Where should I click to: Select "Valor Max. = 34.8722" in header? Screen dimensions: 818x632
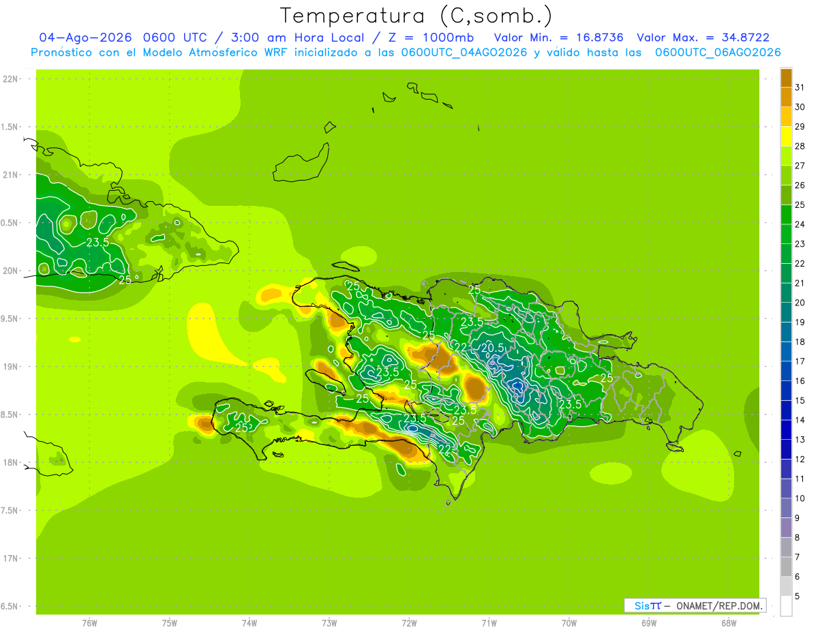(x=703, y=37)
